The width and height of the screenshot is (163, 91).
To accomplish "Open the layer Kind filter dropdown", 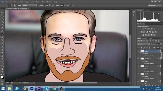I will tap(141, 41).
